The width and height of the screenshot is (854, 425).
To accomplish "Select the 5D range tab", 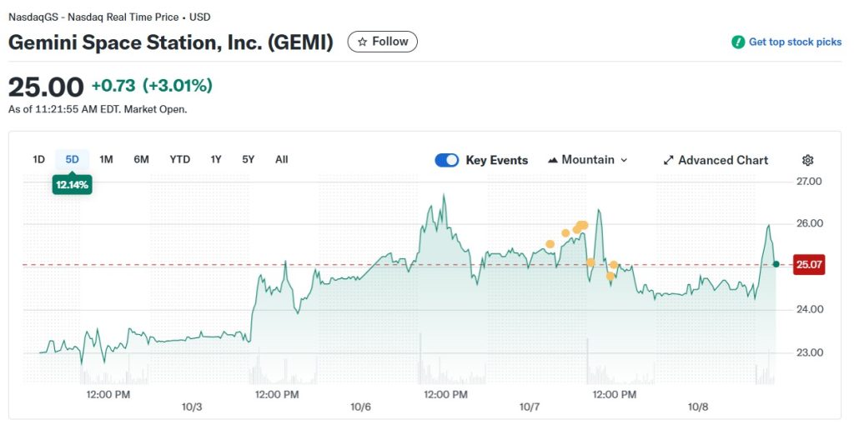I will point(72,159).
